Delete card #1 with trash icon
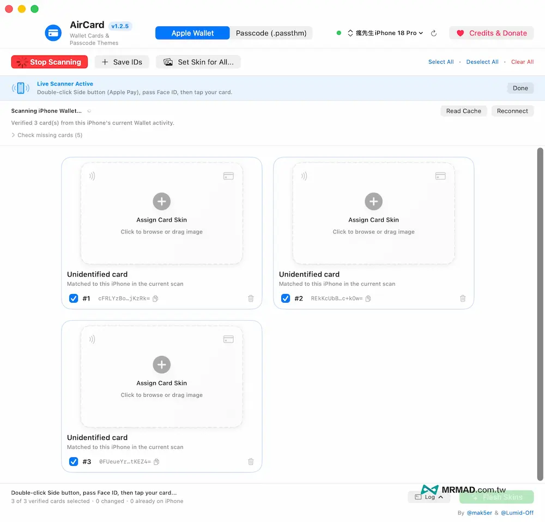The width and height of the screenshot is (545, 522). (x=251, y=298)
